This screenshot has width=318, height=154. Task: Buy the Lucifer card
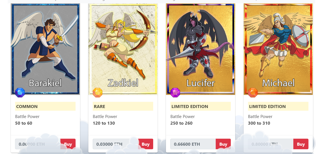point(223,144)
